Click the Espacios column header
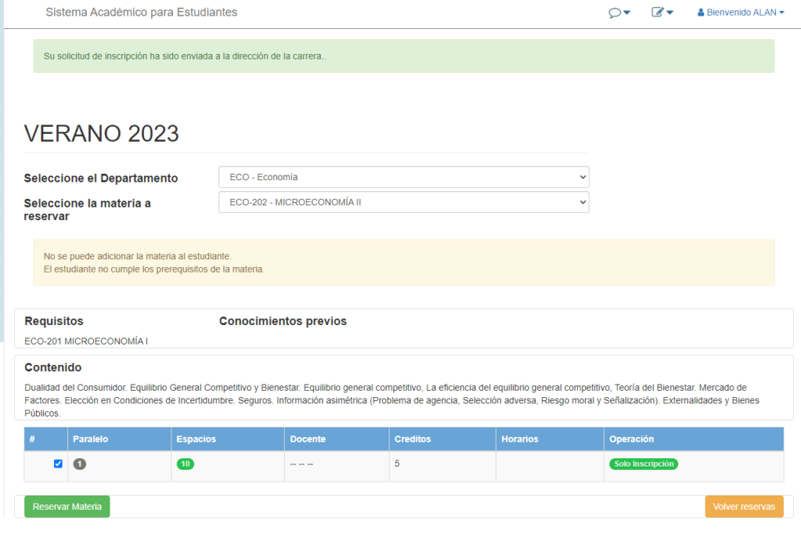Image resolution: width=801 pixels, height=549 pixels. click(196, 439)
